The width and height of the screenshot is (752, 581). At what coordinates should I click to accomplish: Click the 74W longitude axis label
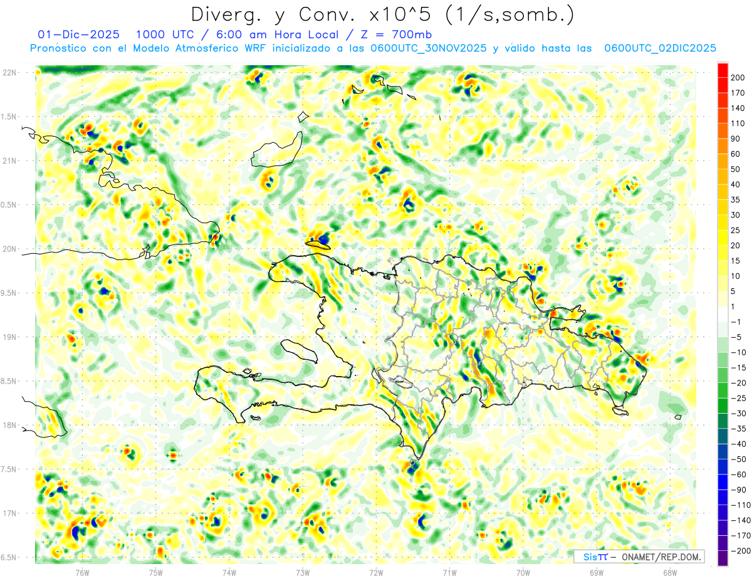[x=229, y=572]
